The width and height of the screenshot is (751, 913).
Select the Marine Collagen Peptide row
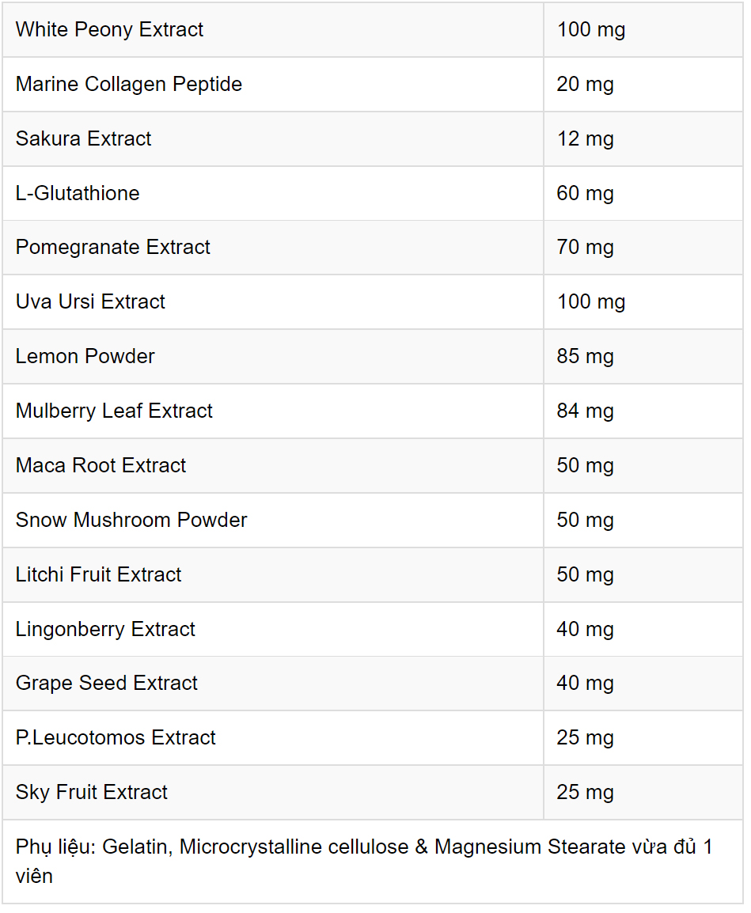pos(372,85)
